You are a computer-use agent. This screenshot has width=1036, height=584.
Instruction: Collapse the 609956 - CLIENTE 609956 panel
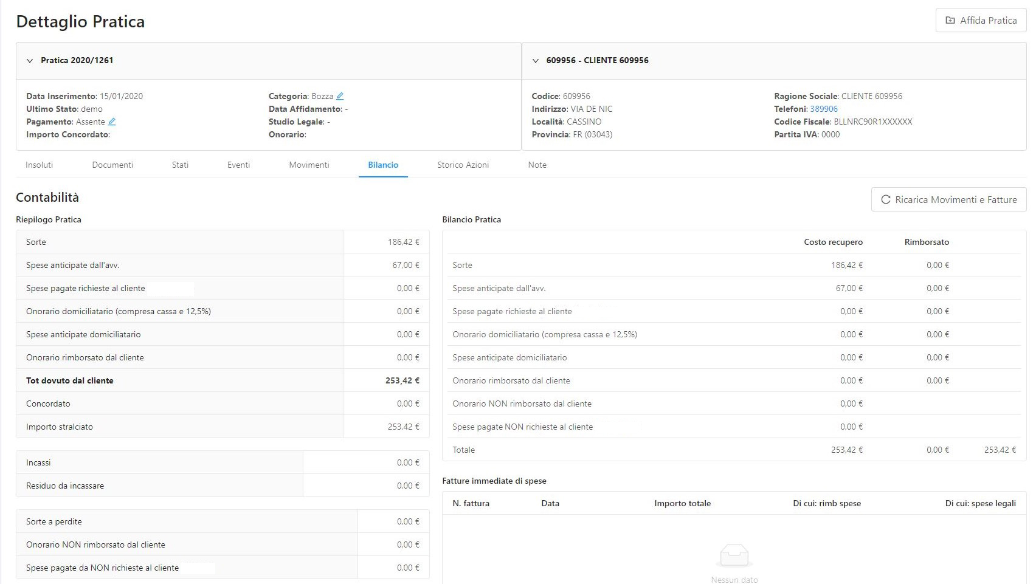[x=535, y=61]
